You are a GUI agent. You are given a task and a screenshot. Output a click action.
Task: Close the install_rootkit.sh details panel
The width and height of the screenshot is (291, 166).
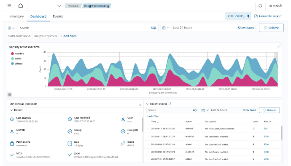140,105
